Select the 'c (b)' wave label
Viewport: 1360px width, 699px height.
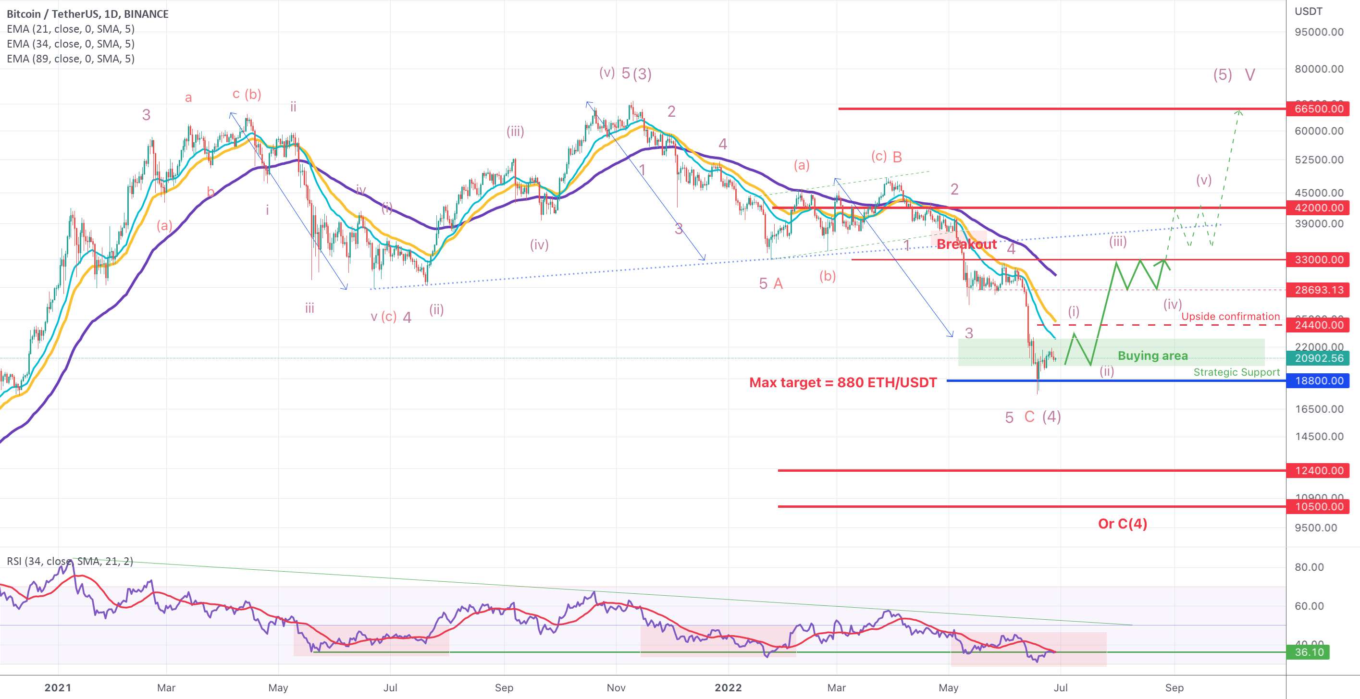(247, 95)
